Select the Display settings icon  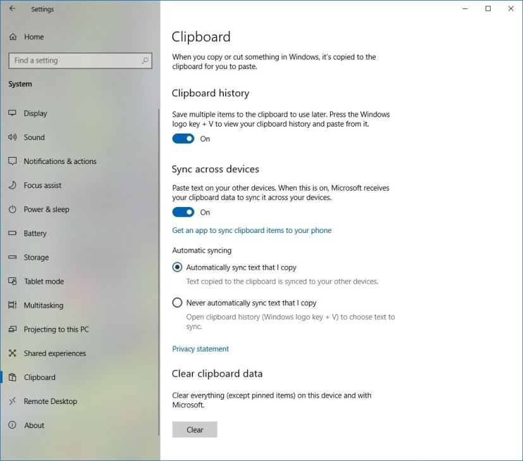(13, 113)
